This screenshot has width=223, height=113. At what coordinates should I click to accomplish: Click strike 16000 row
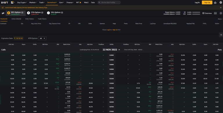point(111,93)
